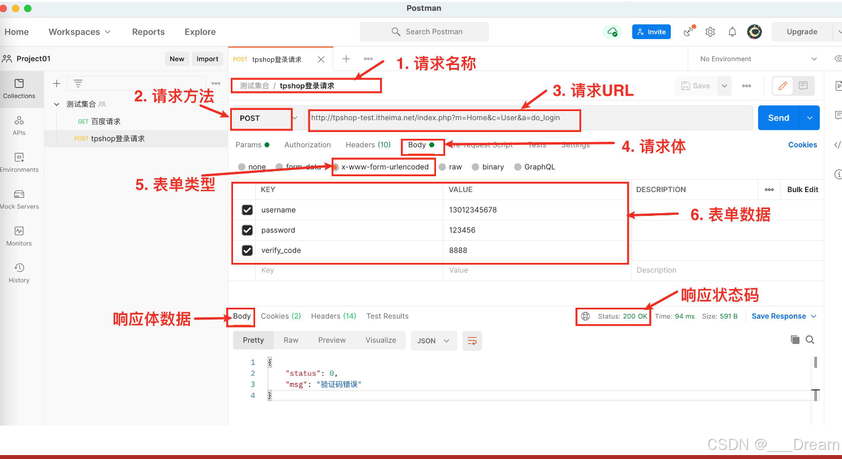Viewport: 842px width, 459px height.
Task: Open the Save Response dropdown
Action: (x=784, y=316)
